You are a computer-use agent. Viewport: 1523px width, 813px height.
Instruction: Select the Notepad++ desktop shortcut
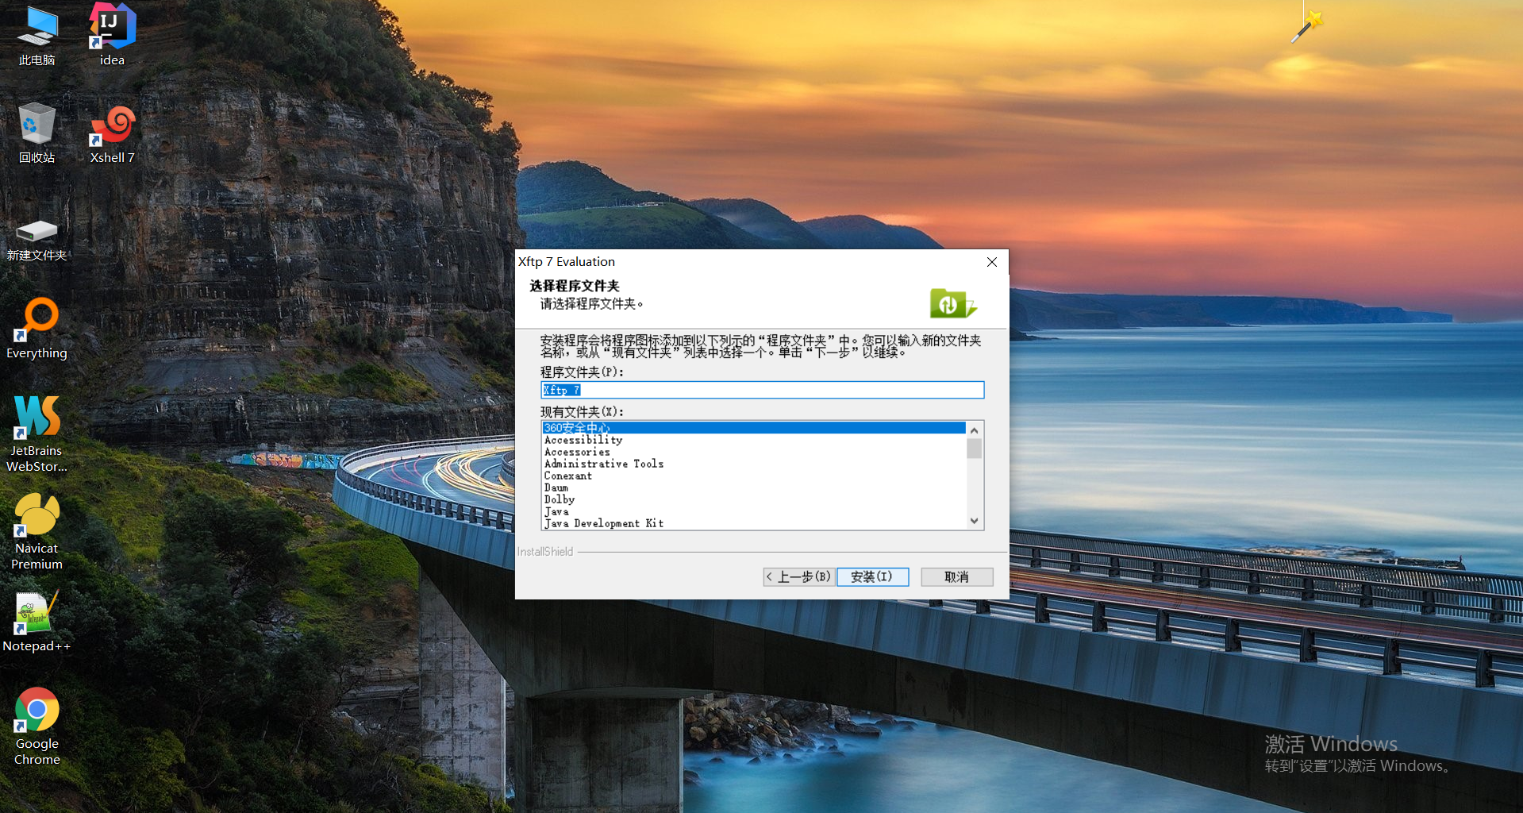coord(37,622)
